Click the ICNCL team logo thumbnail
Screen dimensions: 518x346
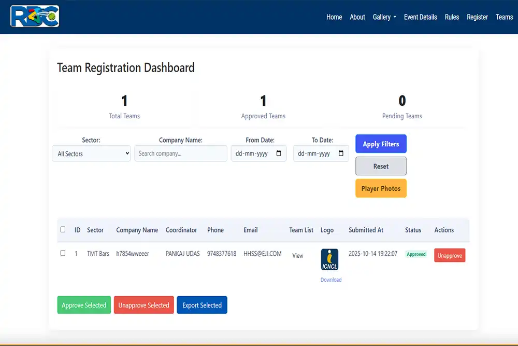click(x=329, y=259)
